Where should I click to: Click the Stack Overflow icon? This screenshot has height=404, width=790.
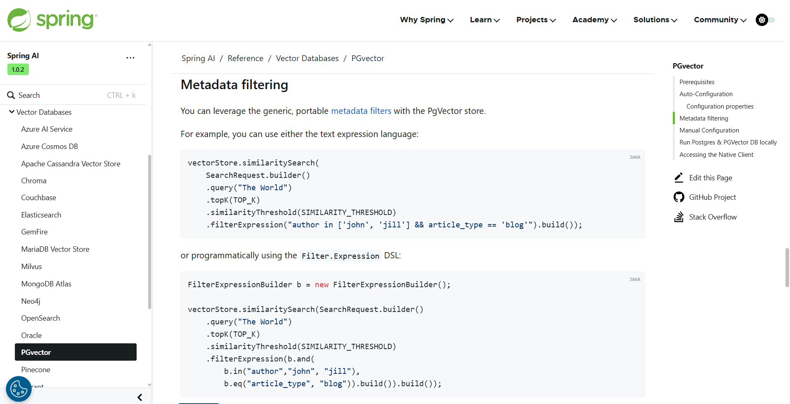coord(679,217)
